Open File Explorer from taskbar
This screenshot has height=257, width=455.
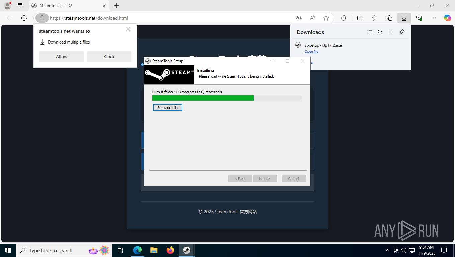click(154, 250)
